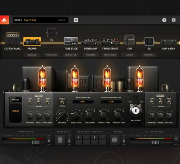Select the Tone Stack module
Screen dimensions: 180x164
pos(71,41)
